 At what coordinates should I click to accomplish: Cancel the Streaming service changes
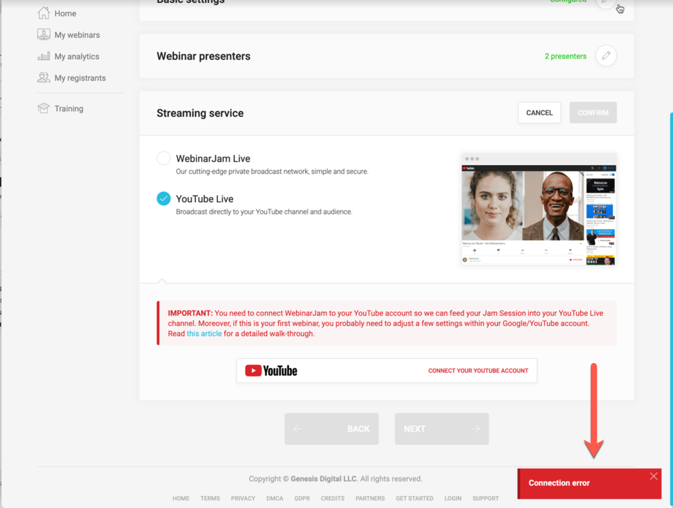[x=539, y=113]
